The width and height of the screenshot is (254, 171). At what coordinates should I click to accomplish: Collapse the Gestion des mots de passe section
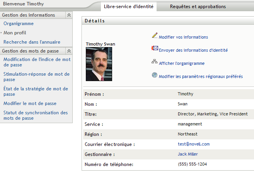pos(69,51)
